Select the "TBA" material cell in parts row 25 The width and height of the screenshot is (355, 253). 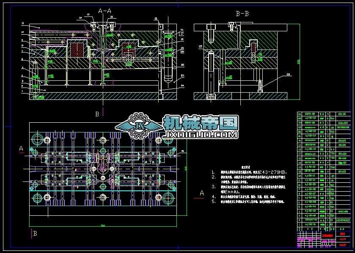(332, 118)
